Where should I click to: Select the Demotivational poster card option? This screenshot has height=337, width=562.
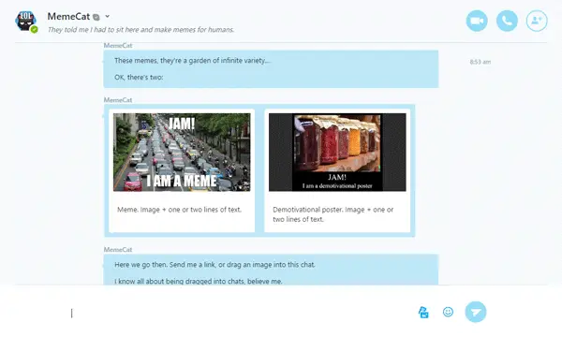point(337,170)
